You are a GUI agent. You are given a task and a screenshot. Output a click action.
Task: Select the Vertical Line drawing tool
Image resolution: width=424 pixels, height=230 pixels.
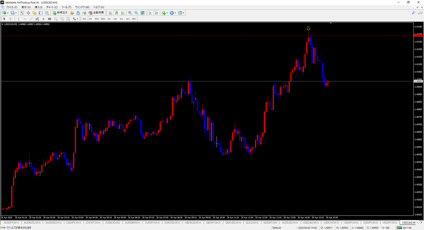pos(19,19)
